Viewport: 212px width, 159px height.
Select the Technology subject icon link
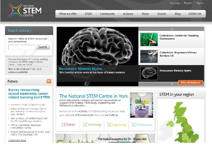(x=92, y=125)
